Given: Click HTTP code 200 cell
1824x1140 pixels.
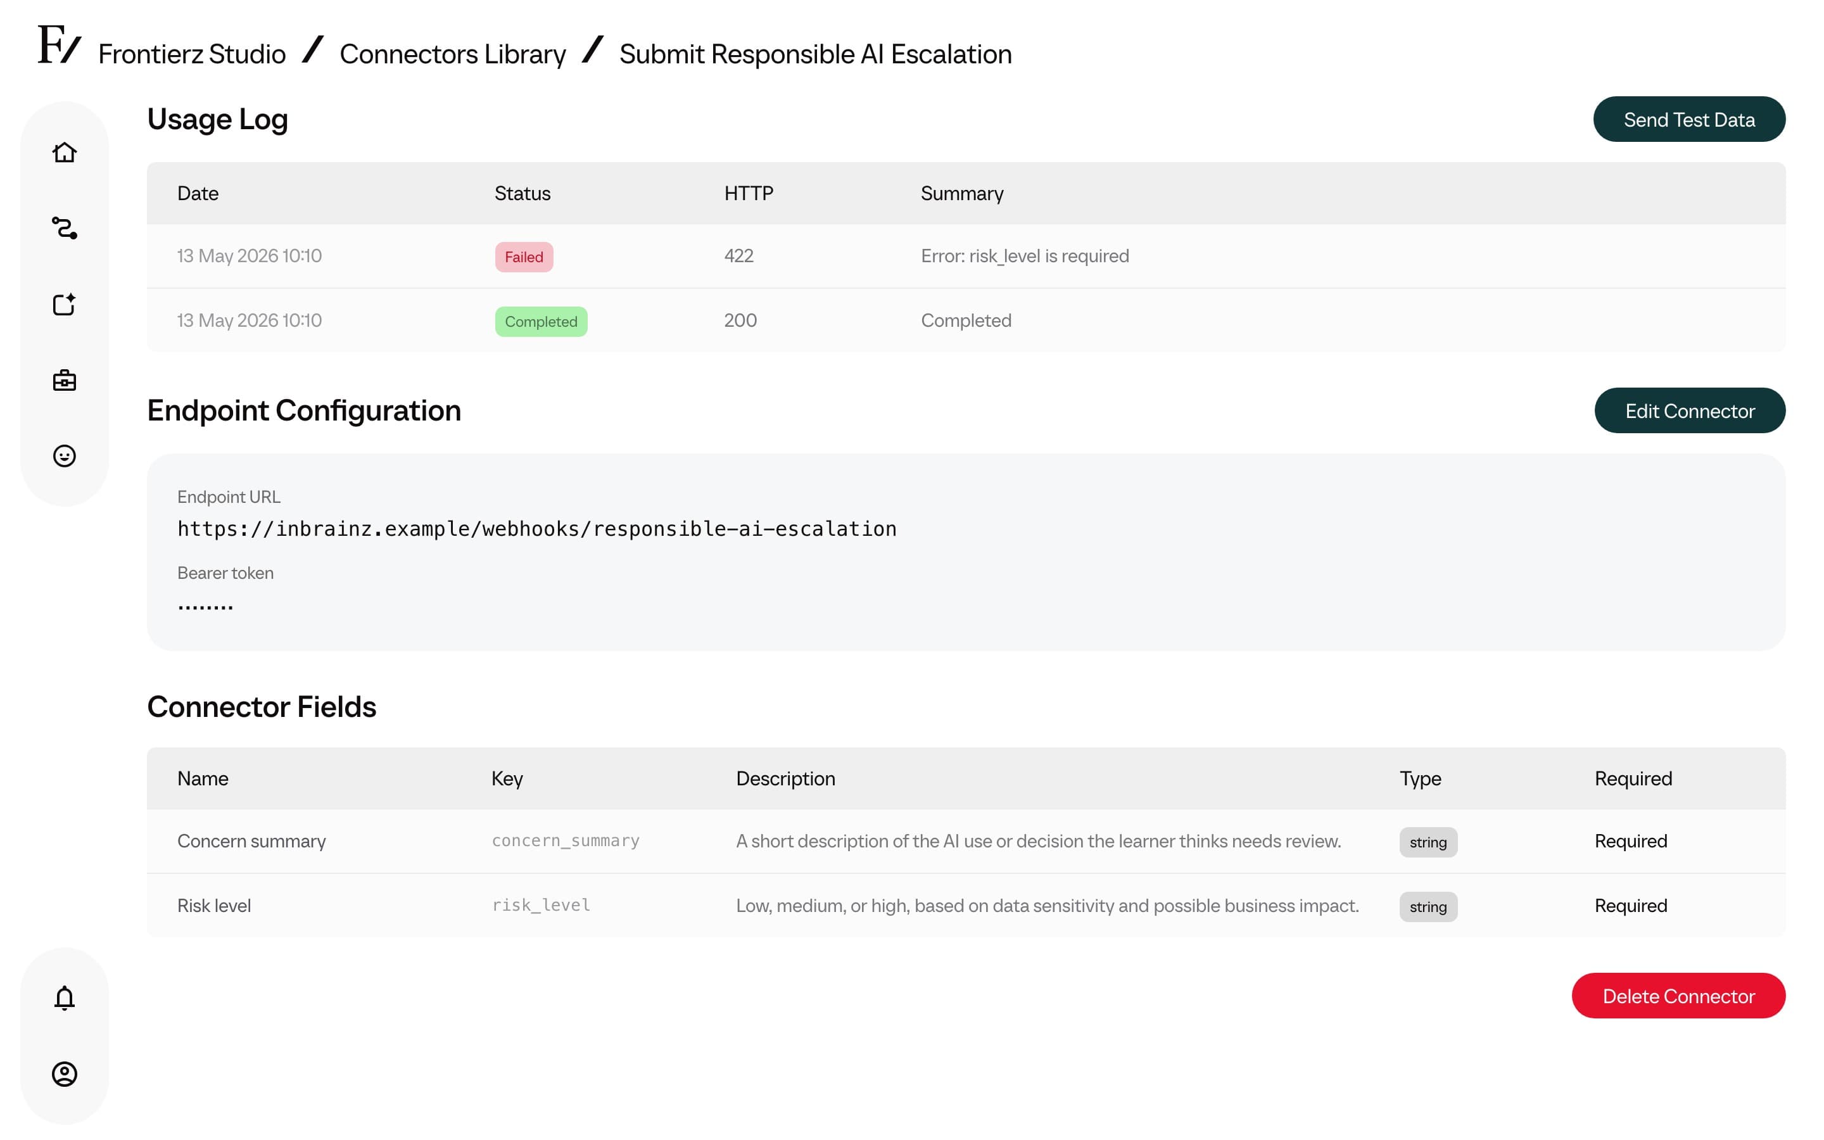Looking at the screenshot, I should (x=740, y=320).
